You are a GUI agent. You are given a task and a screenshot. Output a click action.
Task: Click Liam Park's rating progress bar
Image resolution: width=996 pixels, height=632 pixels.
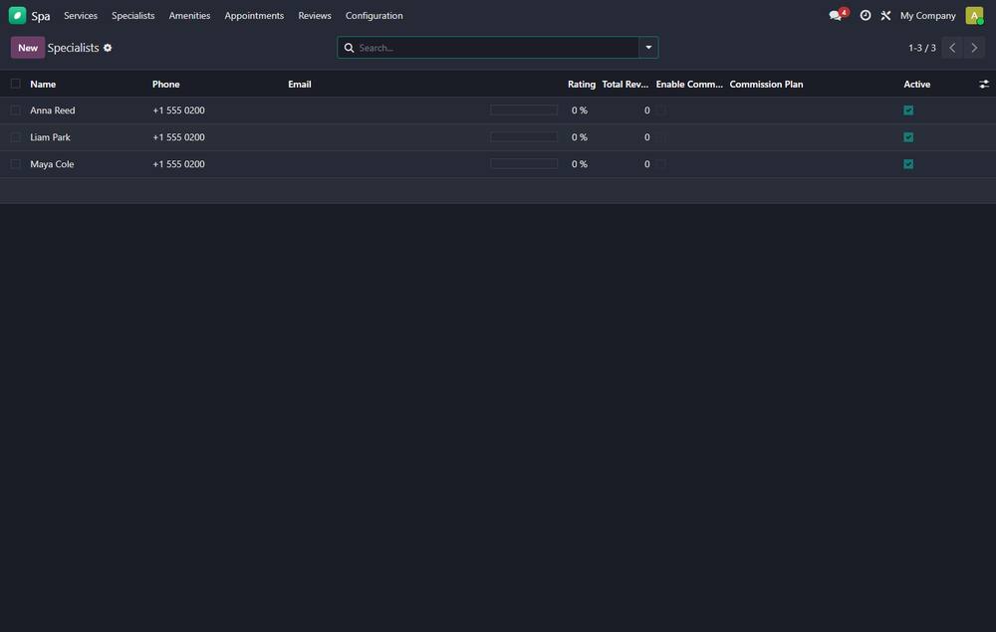[524, 137]
